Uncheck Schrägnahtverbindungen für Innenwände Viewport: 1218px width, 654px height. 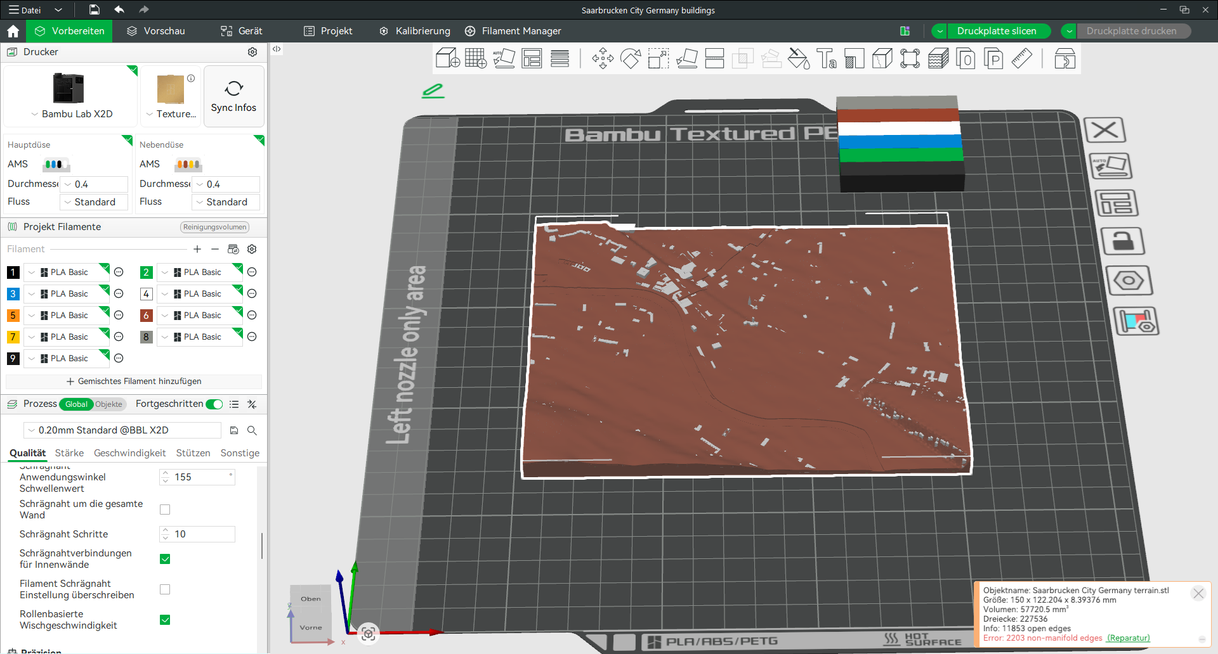point(165,559)
